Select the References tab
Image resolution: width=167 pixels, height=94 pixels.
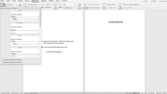pos(35,1)
